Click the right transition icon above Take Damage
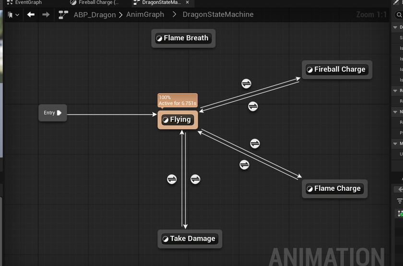This screenshot has height=266, width=403. (x=195, y=179)
